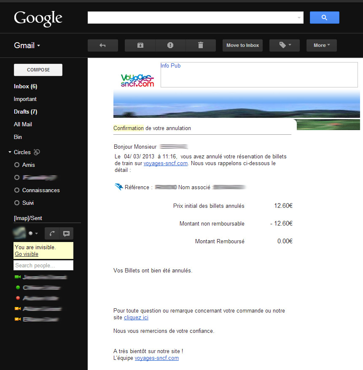Click the video chat icon in chat panel

[66, 233]
